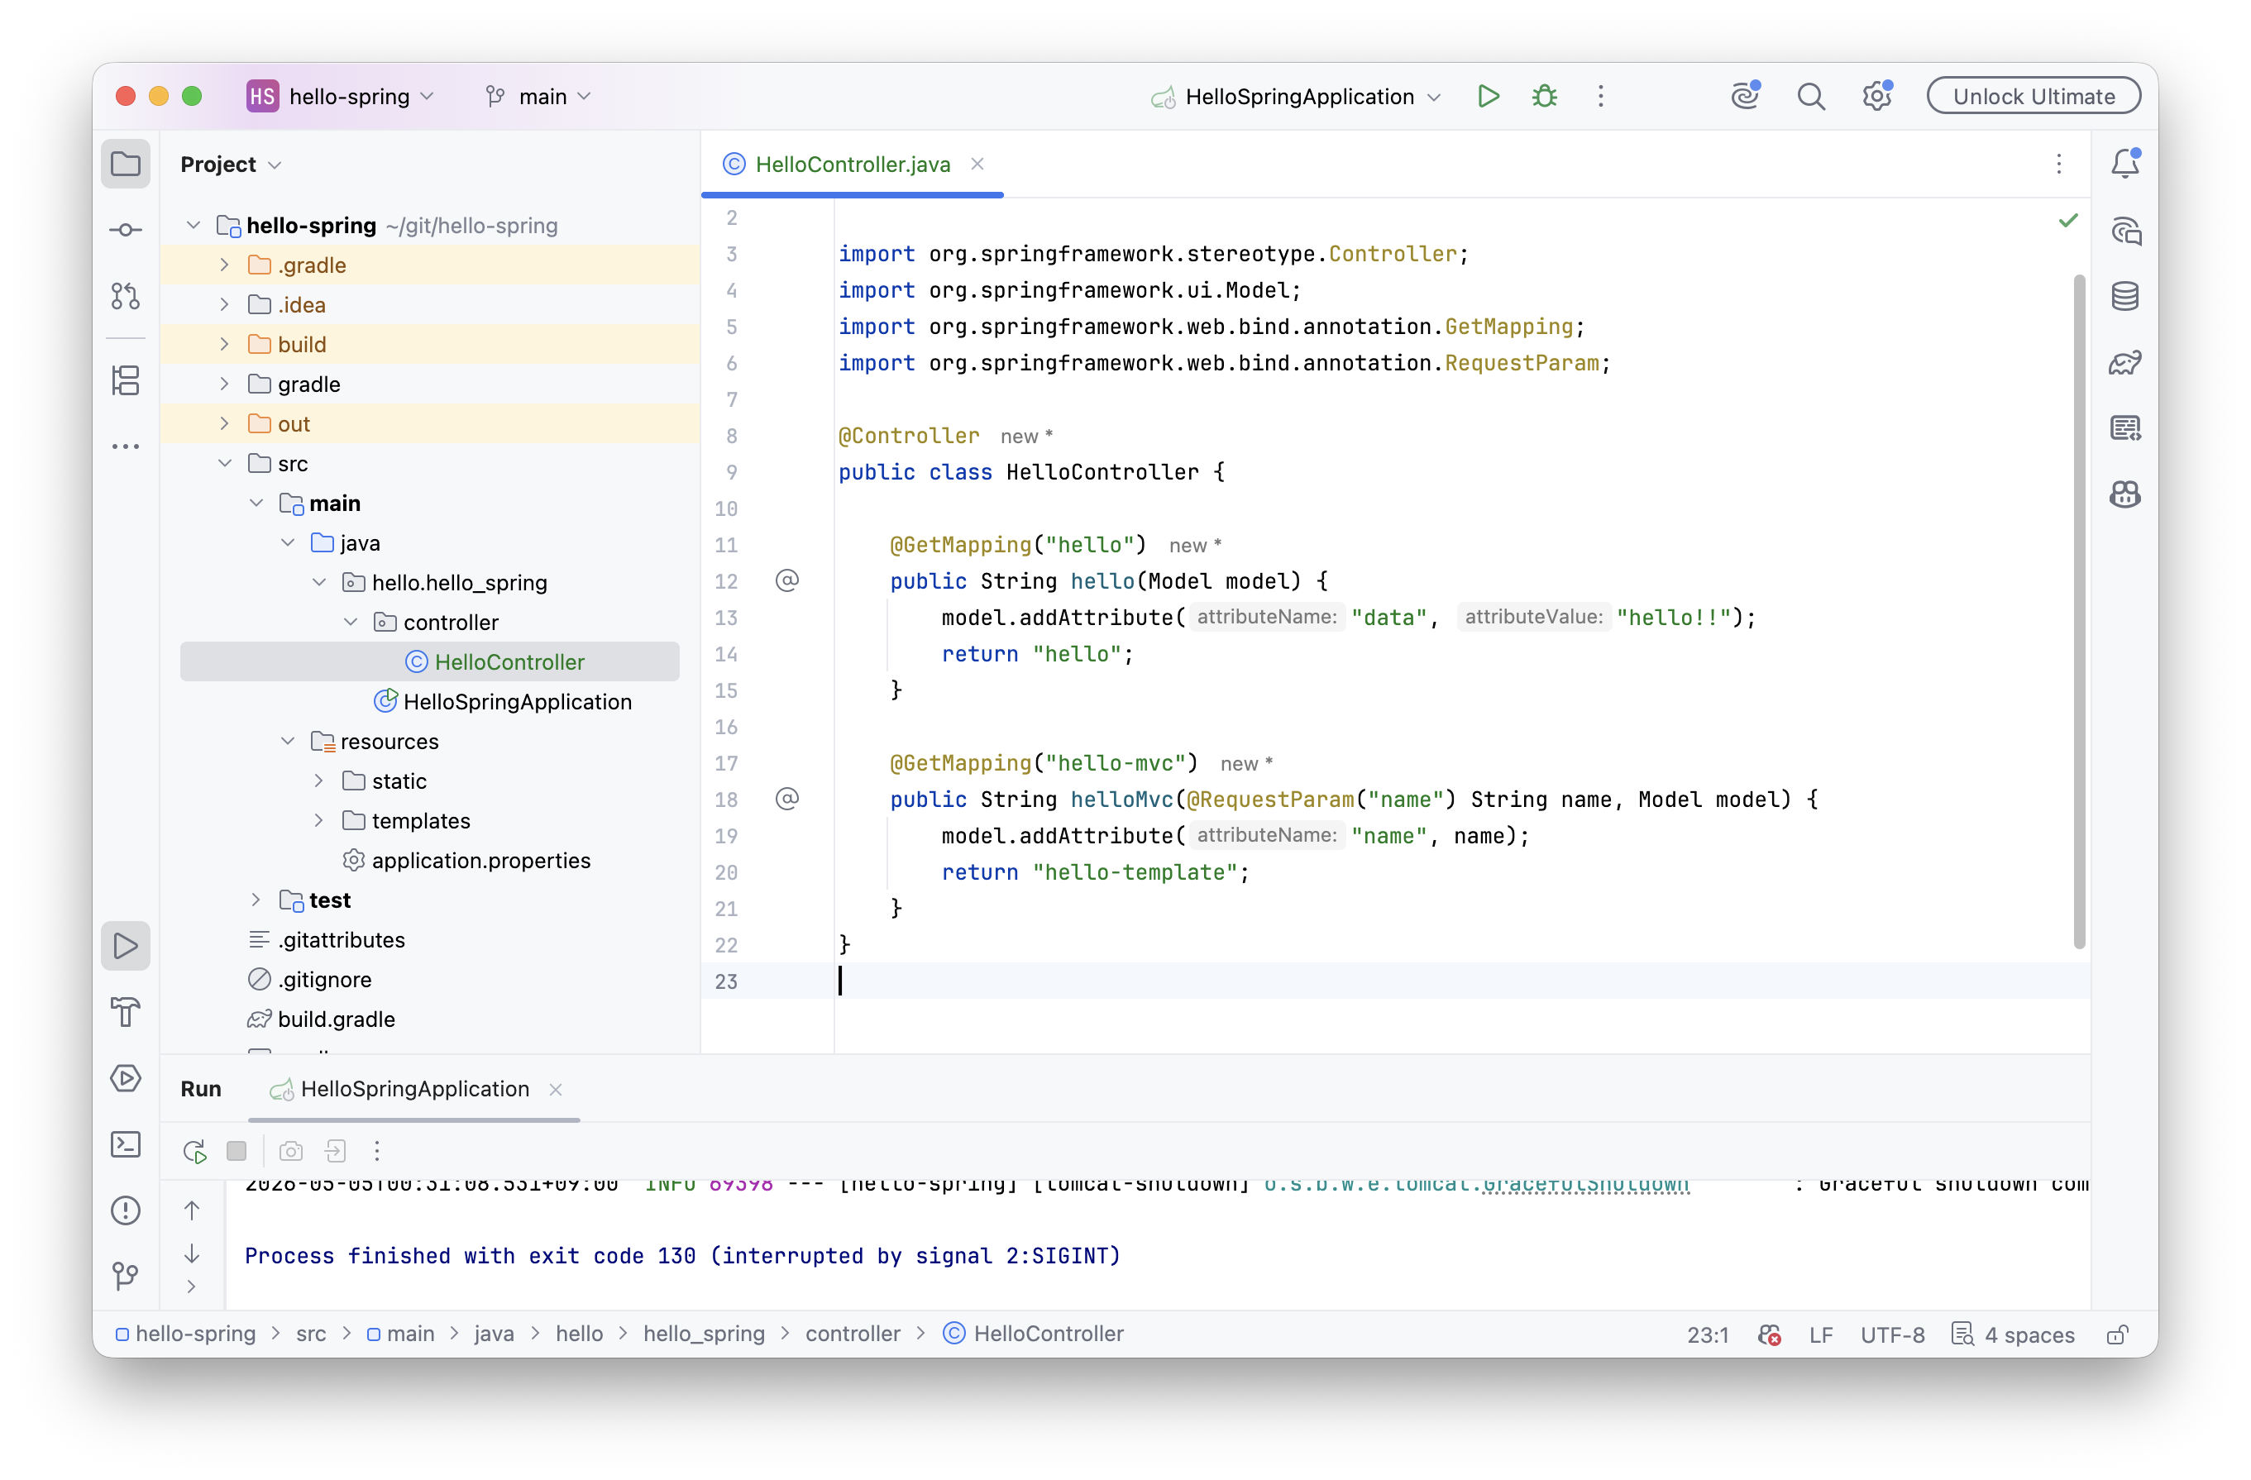This screenshot has height=1480, width=2251.
Task: Open the Build hammer tool window
Action: [125, 1012]
